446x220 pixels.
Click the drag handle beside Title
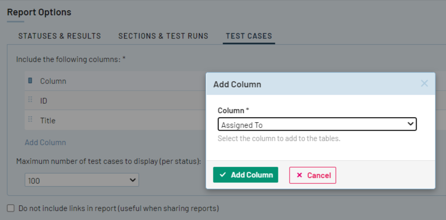(x=30, y=120)
